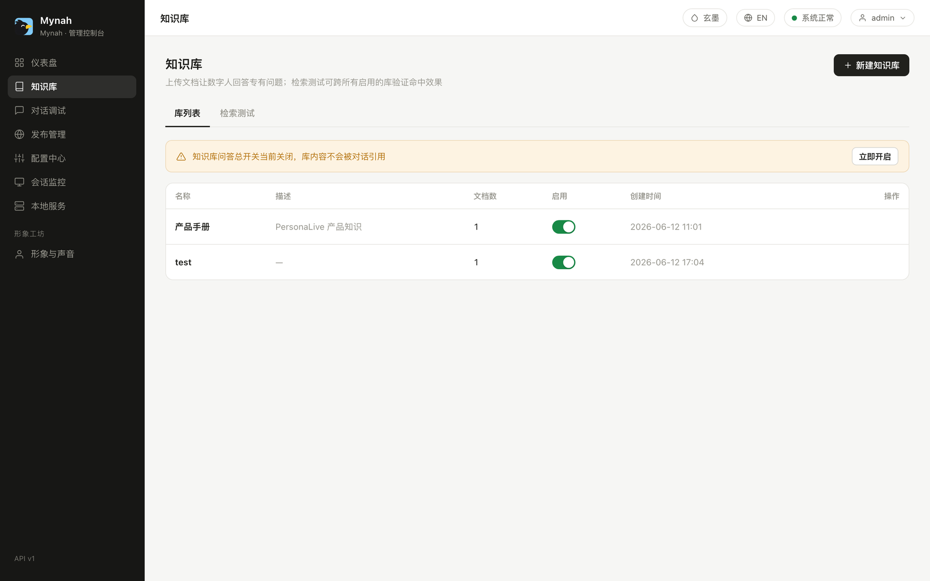
Task: Disable the test knowledge base toggle
Action: pyautogui.click(x=563, y=262)
